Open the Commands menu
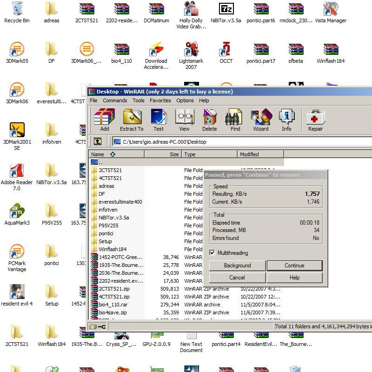Screen dimensions: 372x372 [x=115, y=100]
